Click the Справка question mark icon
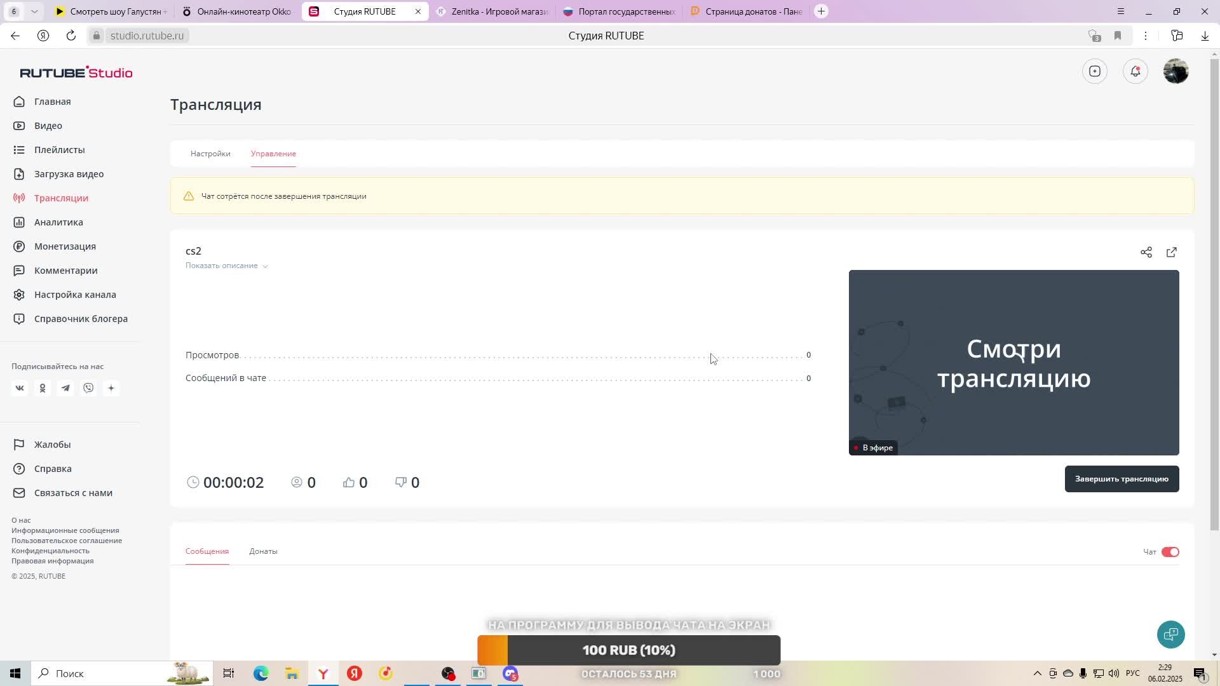Image resolution: width=1220 pixels, height=686 pixels. [19, 469]
